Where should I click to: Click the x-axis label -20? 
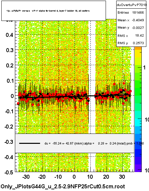pos(42,177)
